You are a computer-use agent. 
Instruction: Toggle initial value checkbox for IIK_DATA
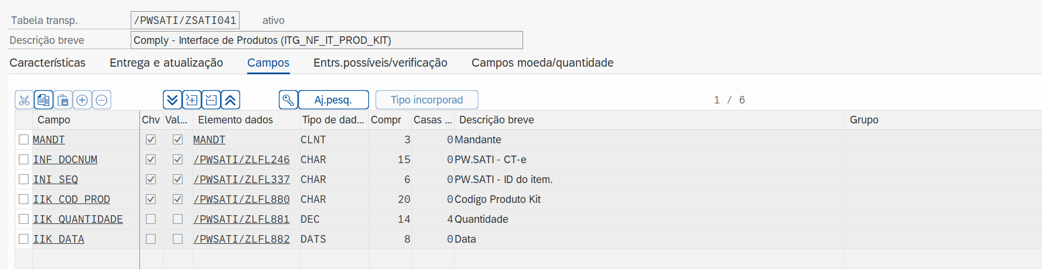click(177, 239)
